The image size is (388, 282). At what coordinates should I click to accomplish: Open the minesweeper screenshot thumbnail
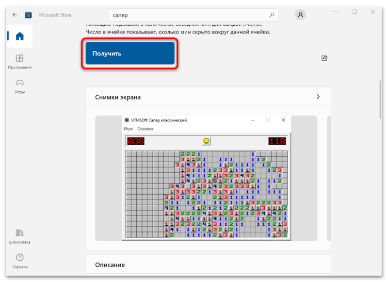pyautogui.click(x=206, y=178)
